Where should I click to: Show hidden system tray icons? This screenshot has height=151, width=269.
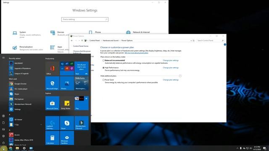[237, 148]
